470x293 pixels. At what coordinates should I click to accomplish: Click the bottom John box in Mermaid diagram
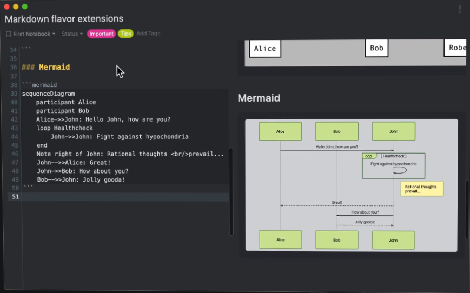click(x=393, y=240)
